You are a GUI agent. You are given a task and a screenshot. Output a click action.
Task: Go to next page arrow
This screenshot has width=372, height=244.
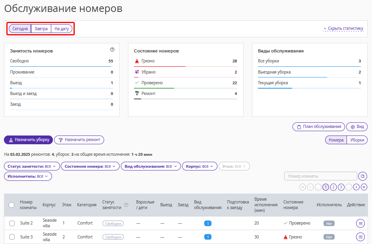[x=356, y=187]
